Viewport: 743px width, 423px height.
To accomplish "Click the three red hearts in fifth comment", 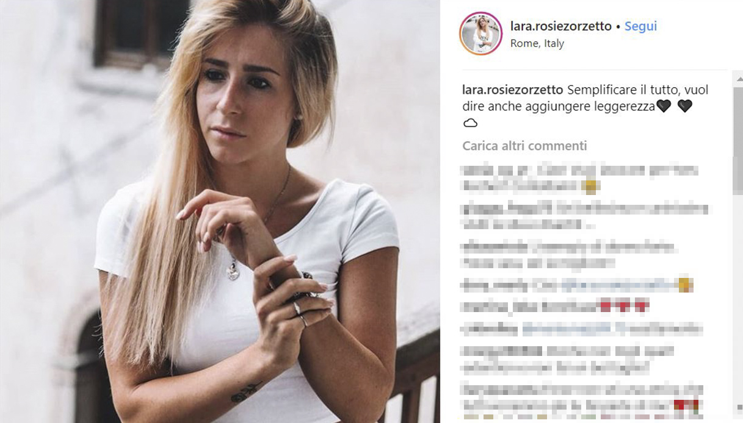I will pos(624,307).
